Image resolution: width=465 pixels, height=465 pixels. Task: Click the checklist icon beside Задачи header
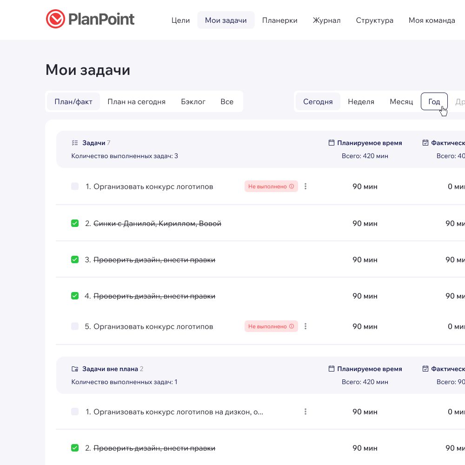coord(75,143)
